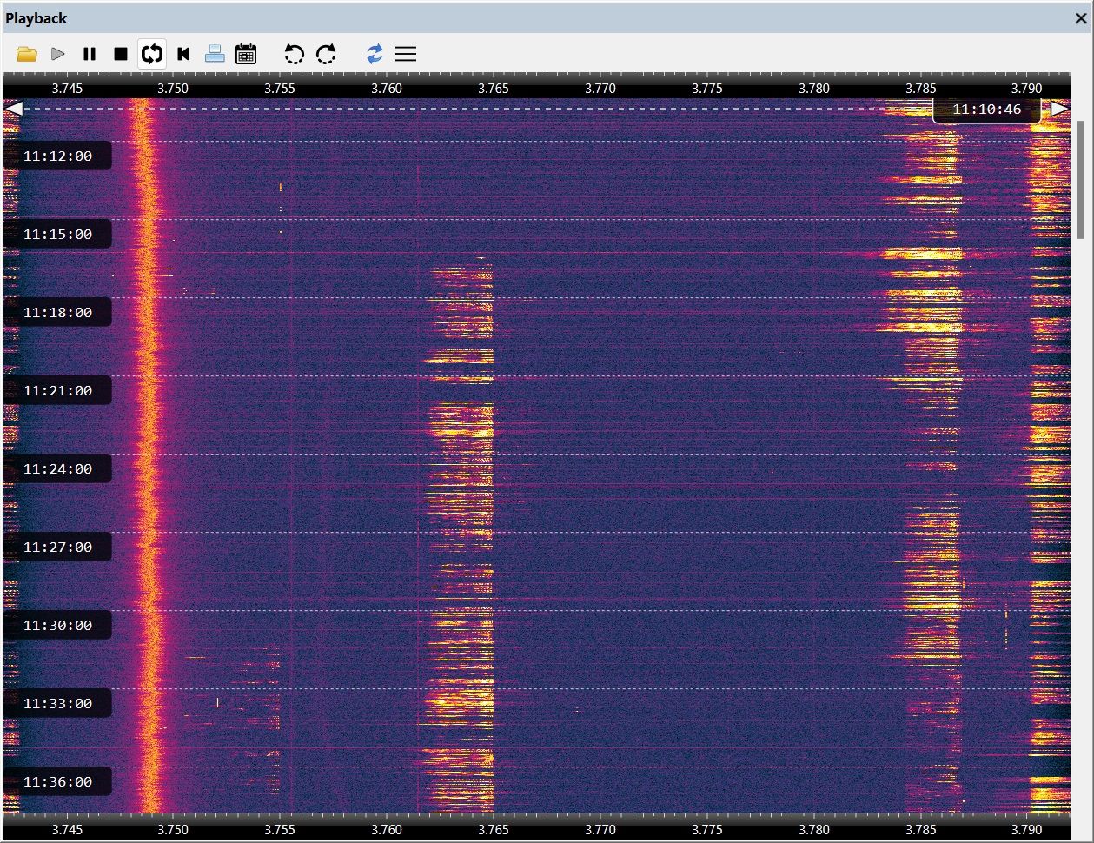Open the calendar date picker
This screenshot has height=843, width=1094.
246,54
